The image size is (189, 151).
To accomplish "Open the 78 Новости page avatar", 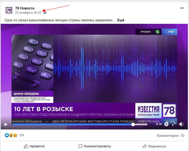I will pos(9,10).
